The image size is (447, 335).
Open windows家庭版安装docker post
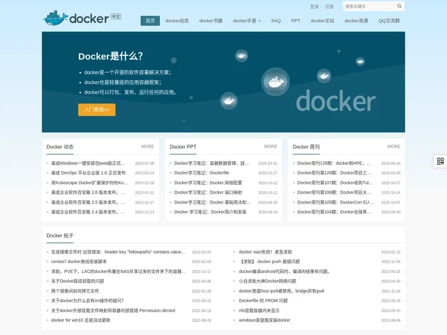pyautogui.click(x=264, y=320)
